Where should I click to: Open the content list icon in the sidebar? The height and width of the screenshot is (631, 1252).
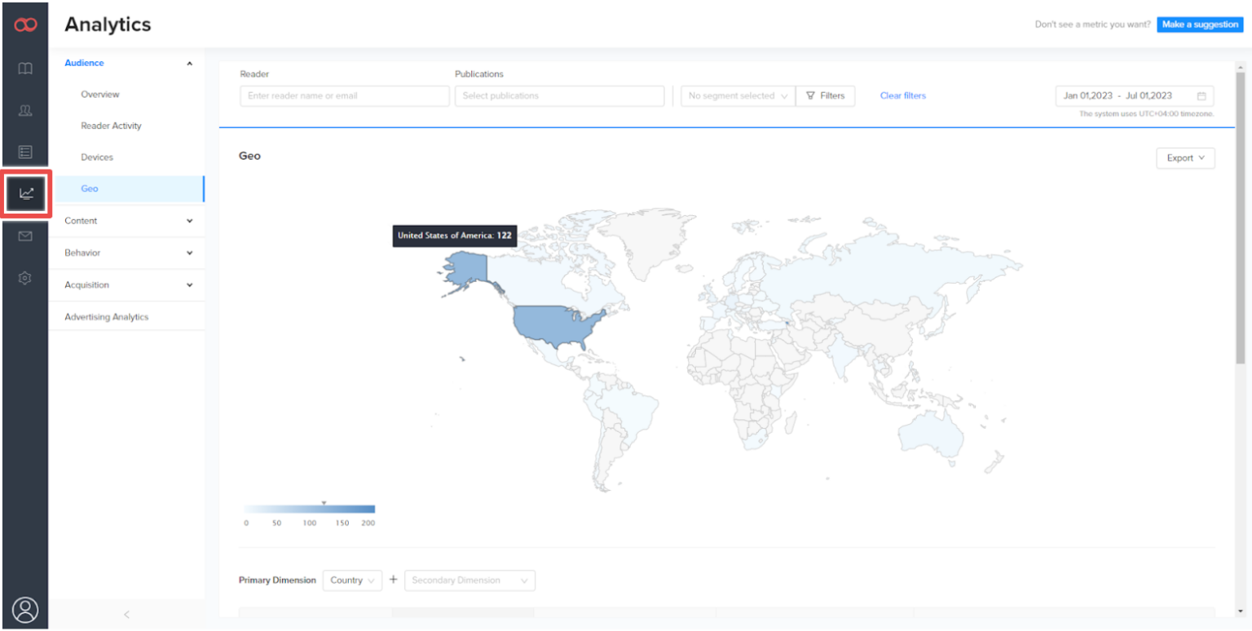[x=25, y=152]
